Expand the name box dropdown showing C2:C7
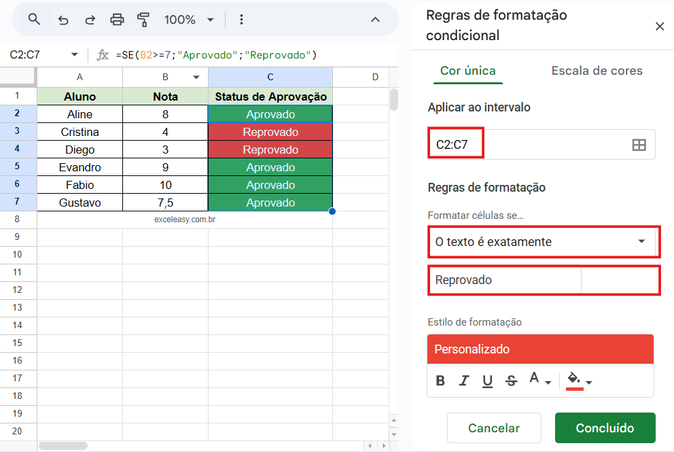 (x=74, y=54)
